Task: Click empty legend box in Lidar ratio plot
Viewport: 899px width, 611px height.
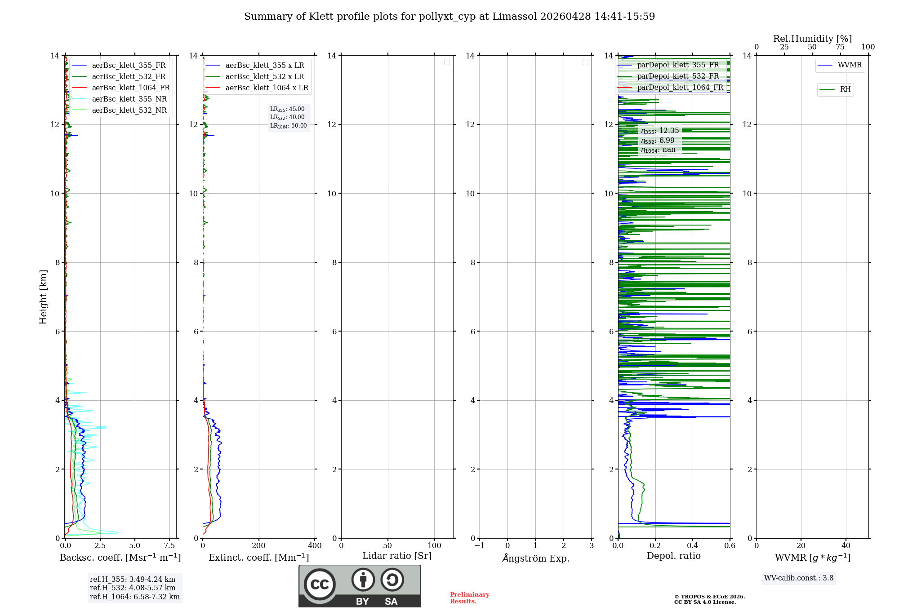Action: tap(447, 62)
